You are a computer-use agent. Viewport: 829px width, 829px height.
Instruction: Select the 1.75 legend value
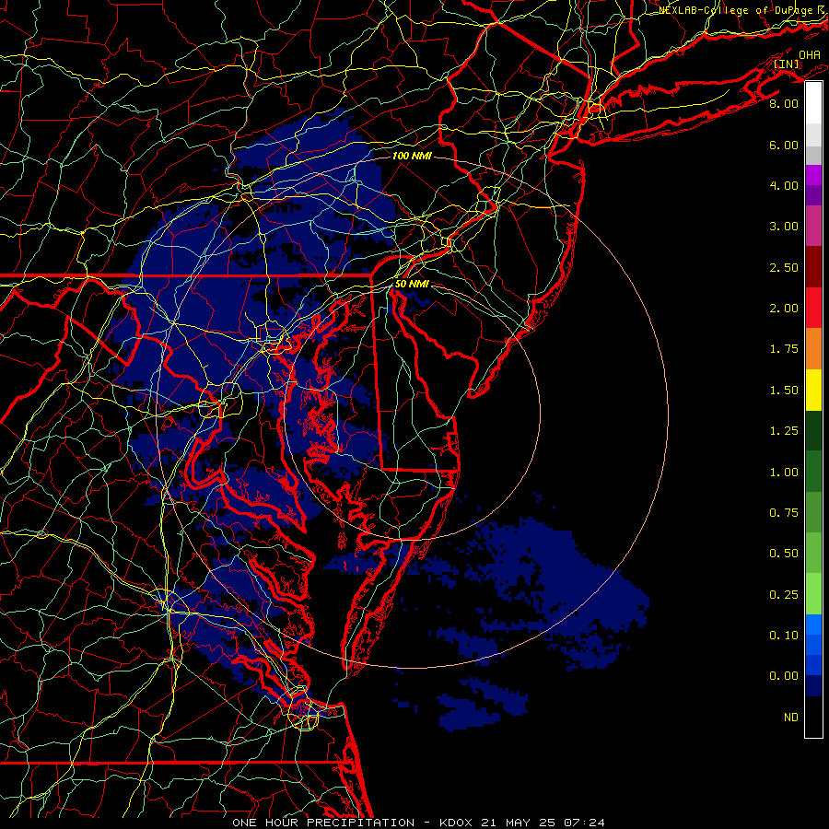coord(784,349)
